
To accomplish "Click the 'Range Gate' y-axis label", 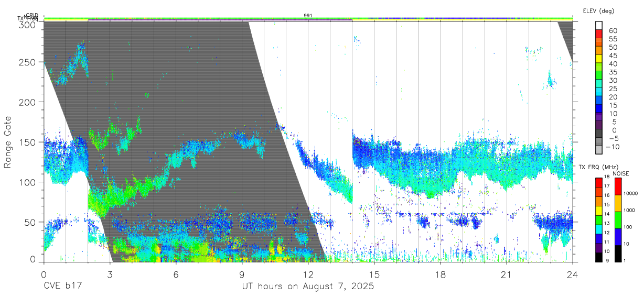I will (8, 142).
